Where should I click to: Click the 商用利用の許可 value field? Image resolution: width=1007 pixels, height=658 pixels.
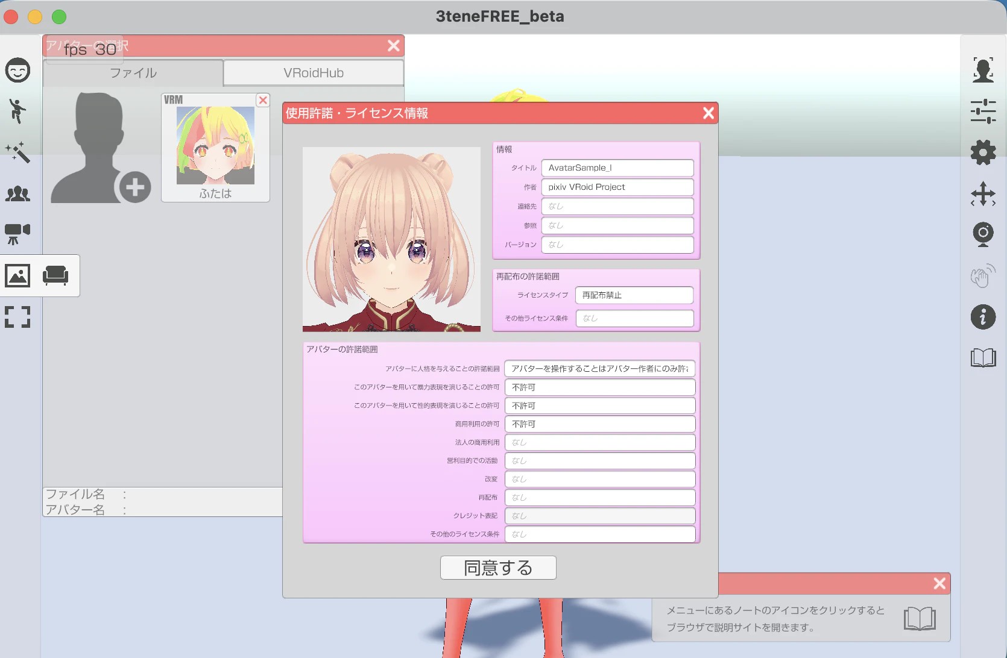click(x=600, y=424)
